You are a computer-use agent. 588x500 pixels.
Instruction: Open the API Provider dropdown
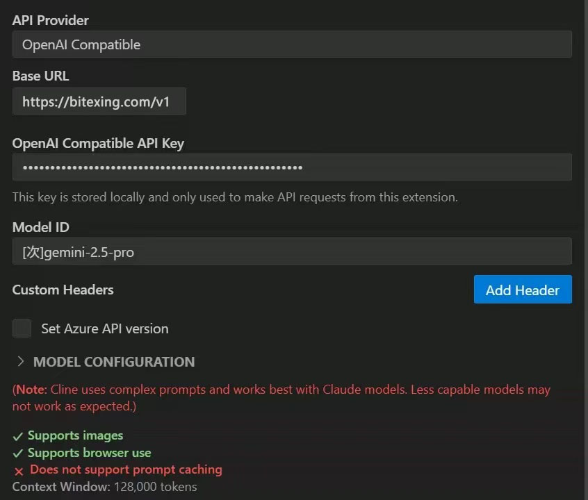pyautogui.click(x=292, y=44)
